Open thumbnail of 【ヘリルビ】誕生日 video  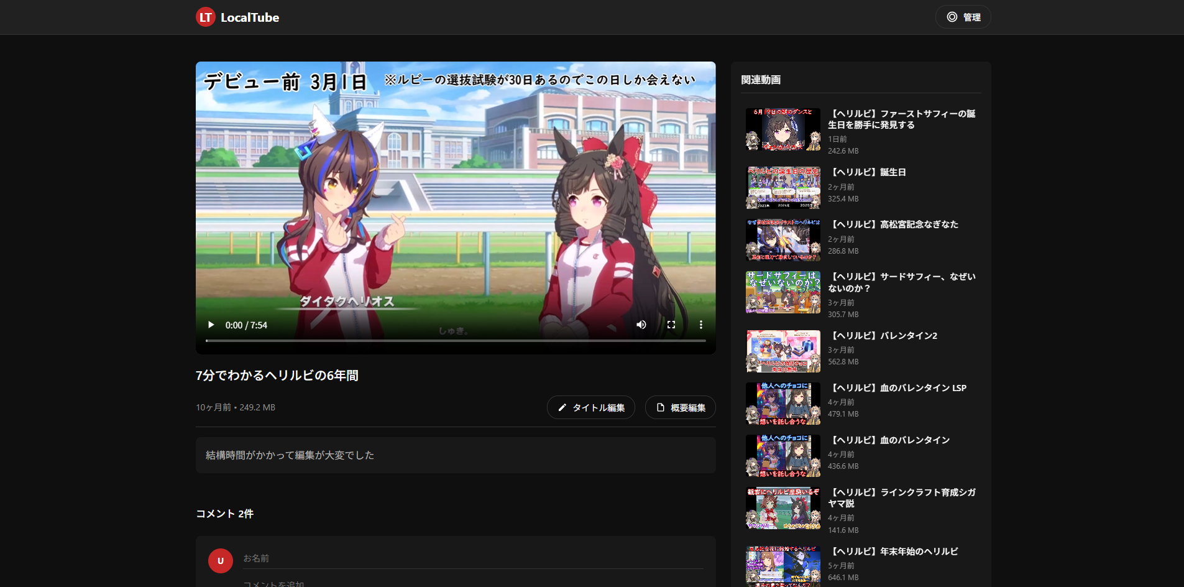pos(783,188)
